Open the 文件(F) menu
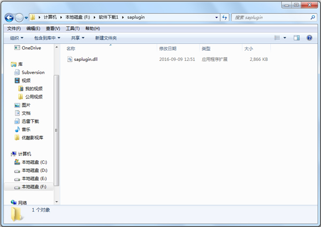 click(x=14, y=28)
